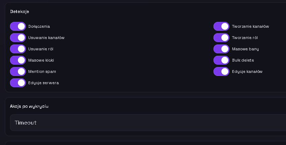
Task: Toggle the Dołączenia detection switch
Action: click(x=18, y=26)
